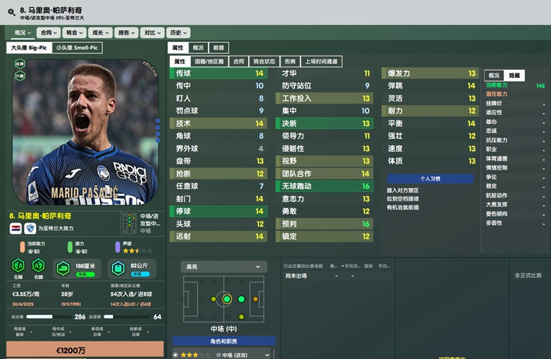The width and height of the screenshot is (551, 359).
Task: Click the position dots pitch icon
Action: pyautogui.click(x=129, y=223)
